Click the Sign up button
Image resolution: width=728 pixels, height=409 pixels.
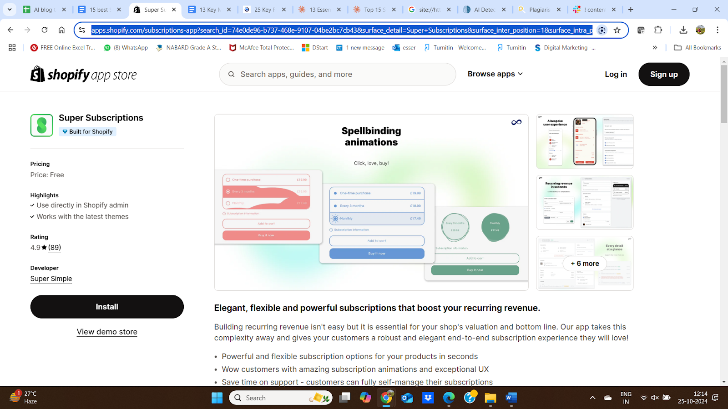click(x=664, y=74)
